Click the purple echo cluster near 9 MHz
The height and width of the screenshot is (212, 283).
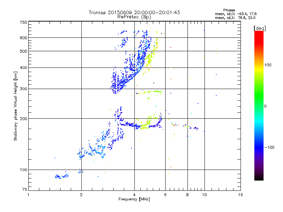click(196, 128)
